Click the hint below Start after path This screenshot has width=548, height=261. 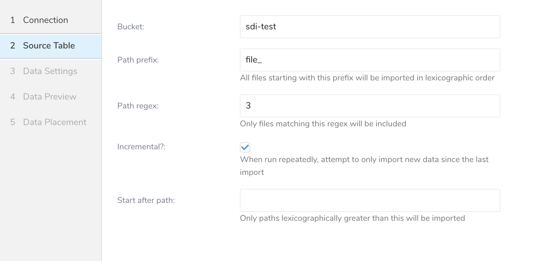[x=352, y=218]
